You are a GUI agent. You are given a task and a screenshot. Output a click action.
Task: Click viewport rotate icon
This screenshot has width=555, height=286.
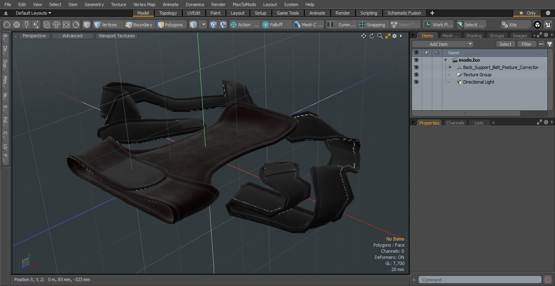(372, 36)
